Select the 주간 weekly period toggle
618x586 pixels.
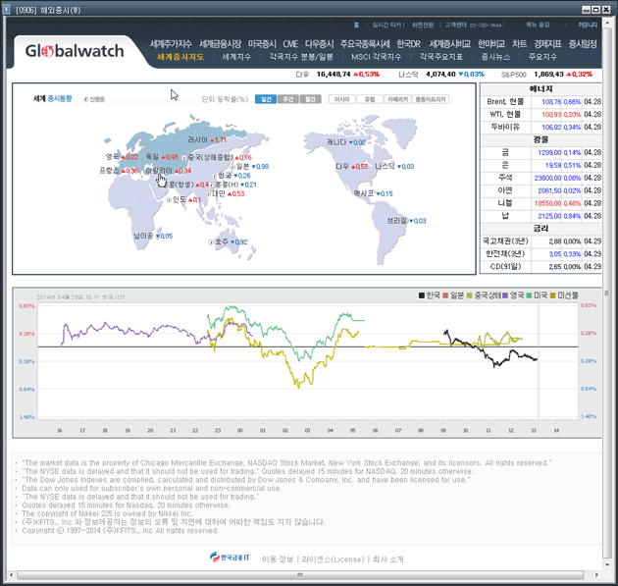288,99
